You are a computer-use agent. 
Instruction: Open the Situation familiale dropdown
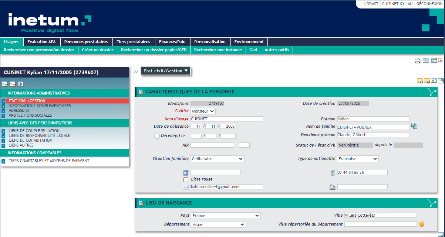pyautogui.click(x=217, y=159)
